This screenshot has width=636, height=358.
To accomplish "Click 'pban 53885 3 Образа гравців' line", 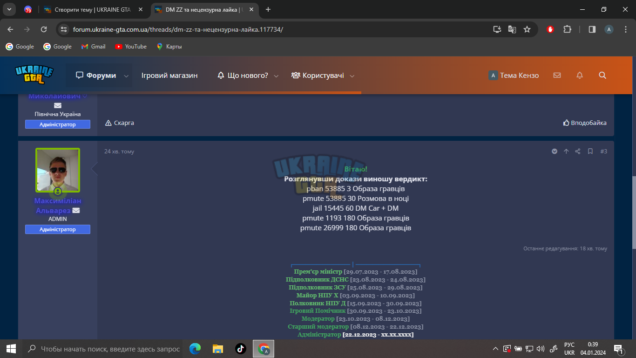I will [x=356, y=188].
